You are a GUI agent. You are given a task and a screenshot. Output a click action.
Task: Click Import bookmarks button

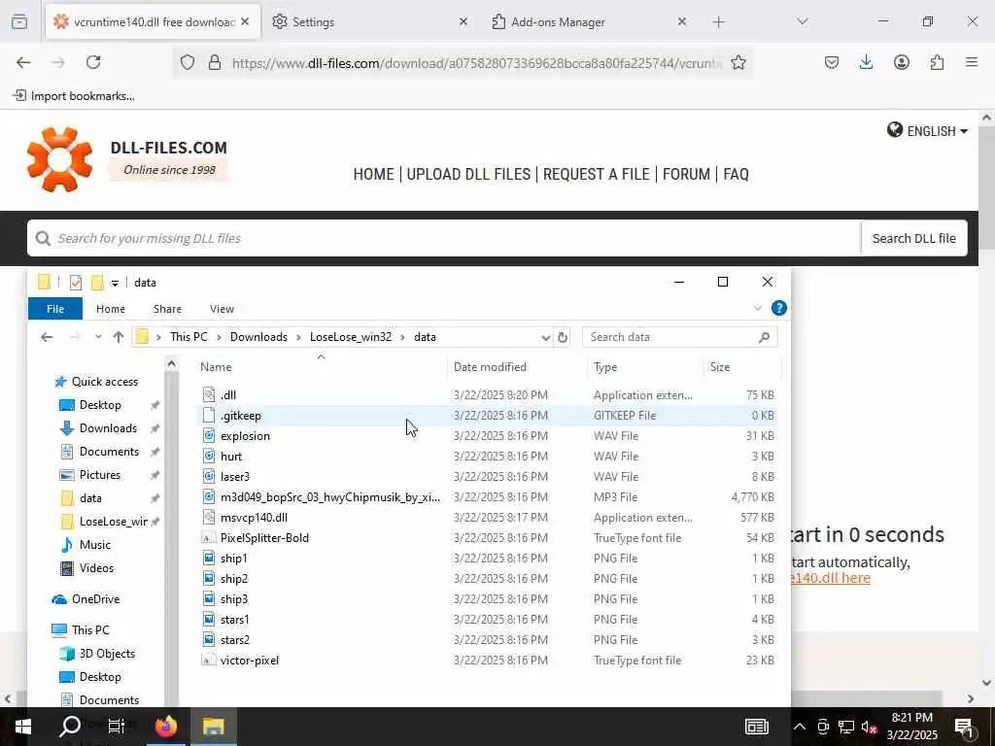click(x=74, y=96)
